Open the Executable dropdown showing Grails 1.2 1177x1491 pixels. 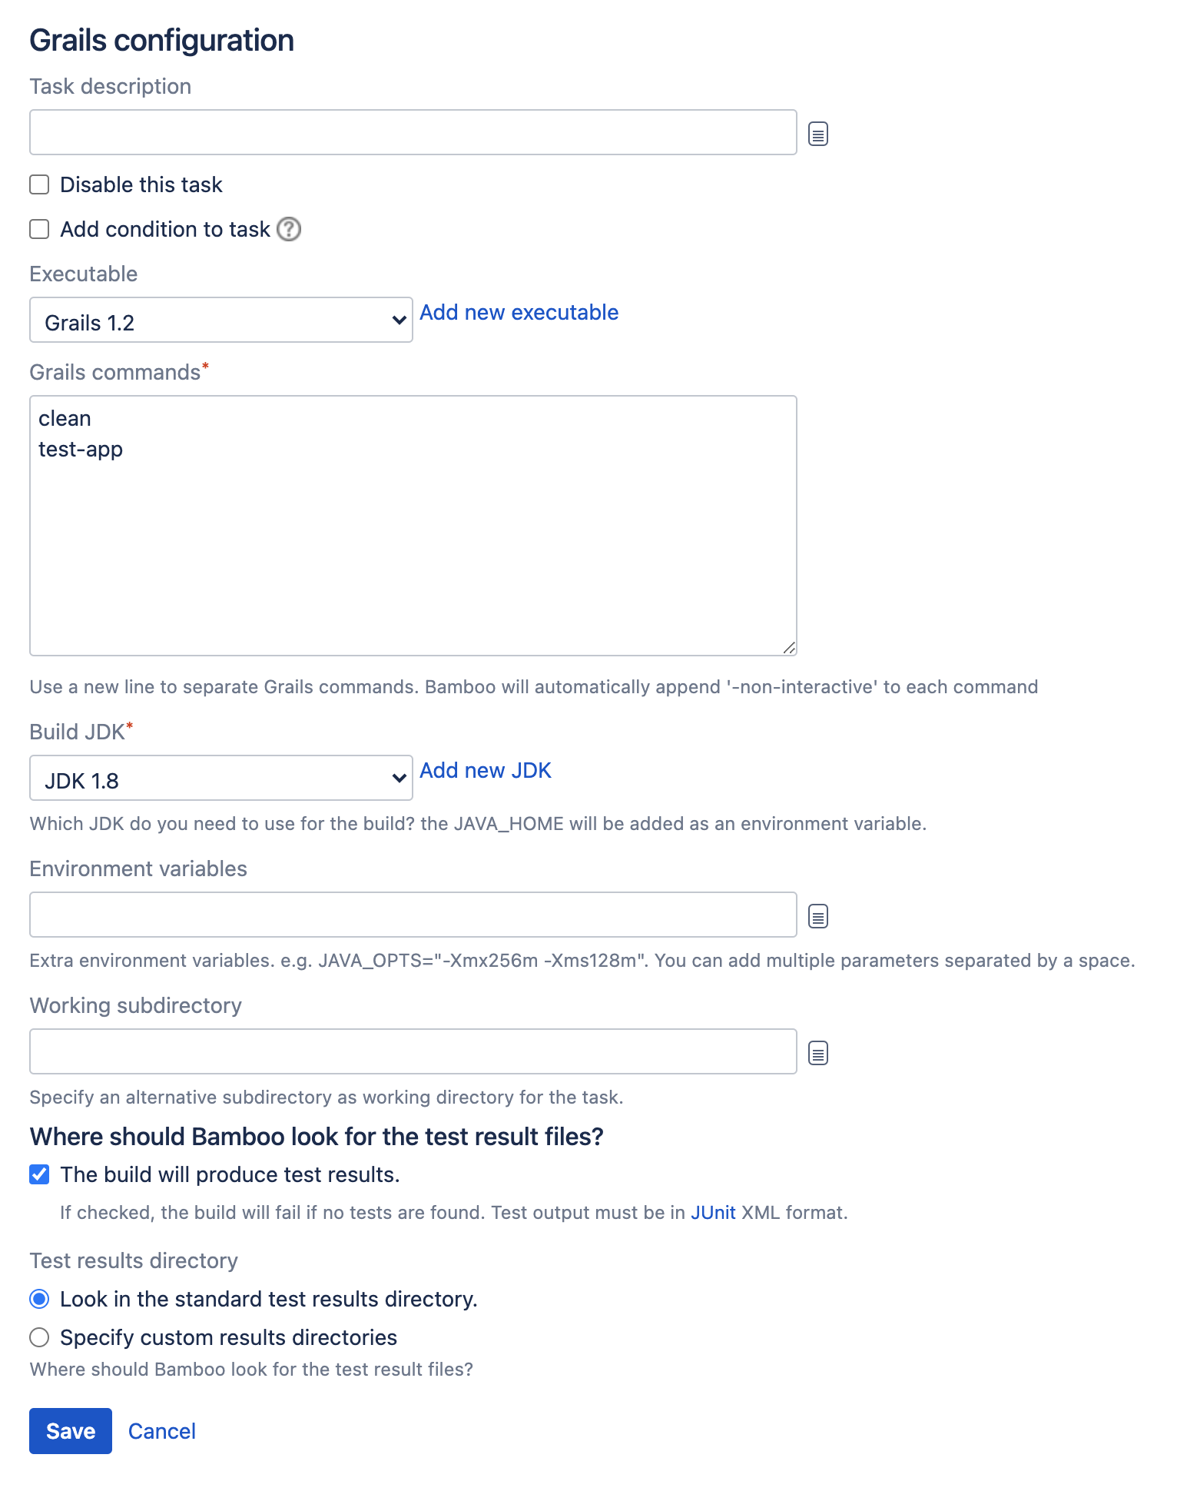[x=220, y=320]
